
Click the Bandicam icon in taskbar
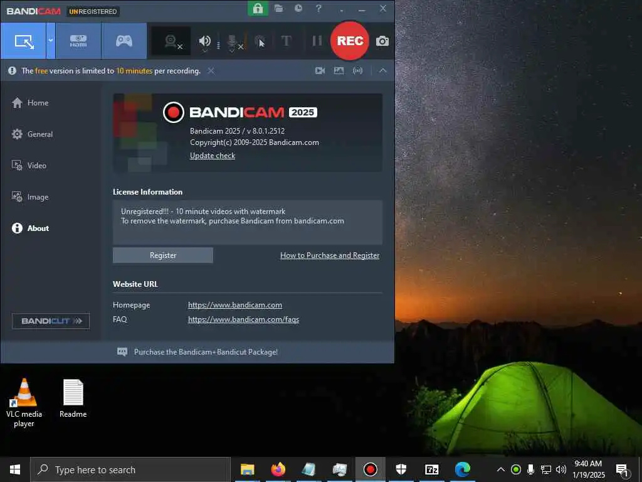pyautogui.click(x=370, y=469)
